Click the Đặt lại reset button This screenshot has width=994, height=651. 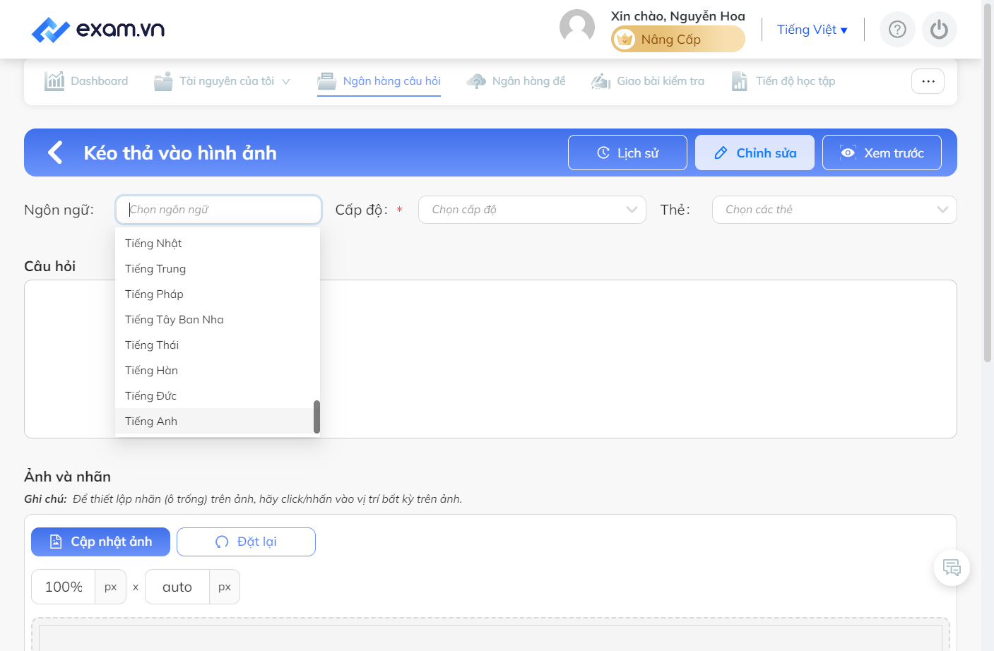pos(246,542)
